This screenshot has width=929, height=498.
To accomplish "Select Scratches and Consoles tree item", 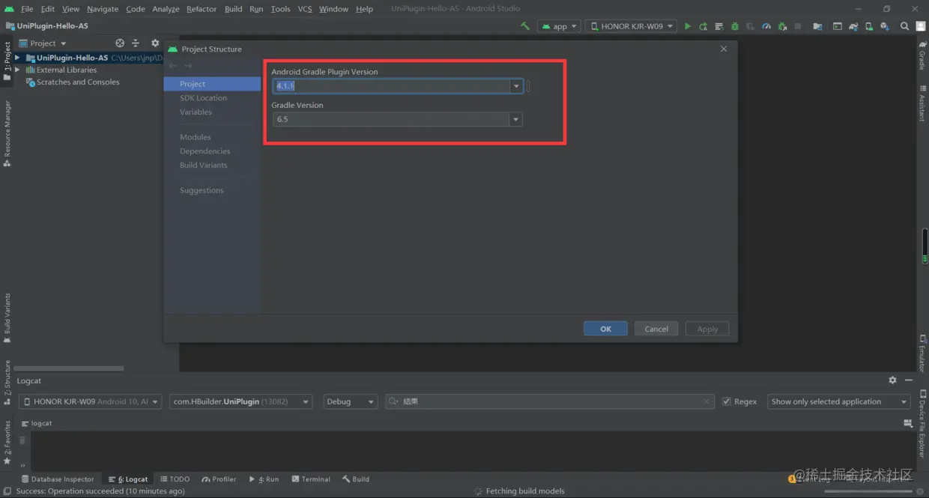I will (78, 82).
